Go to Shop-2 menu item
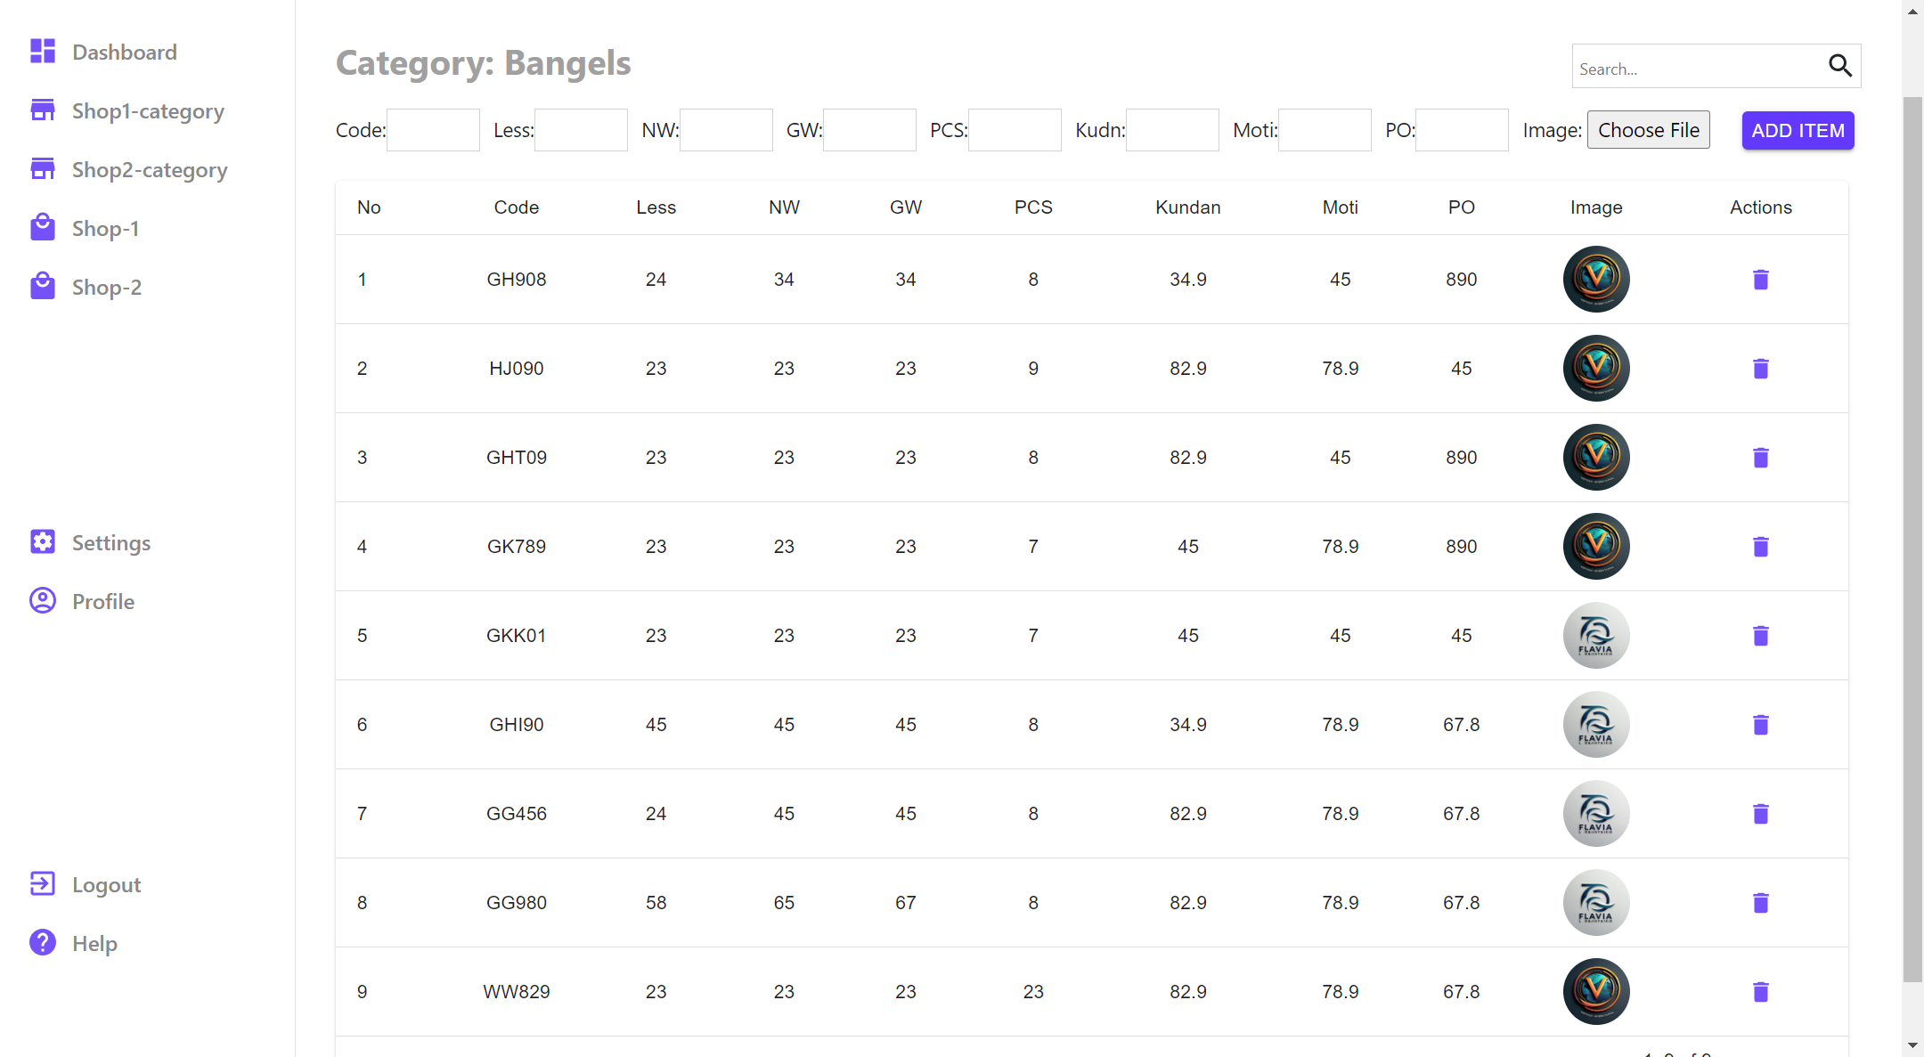 click(x=106, y=288)
